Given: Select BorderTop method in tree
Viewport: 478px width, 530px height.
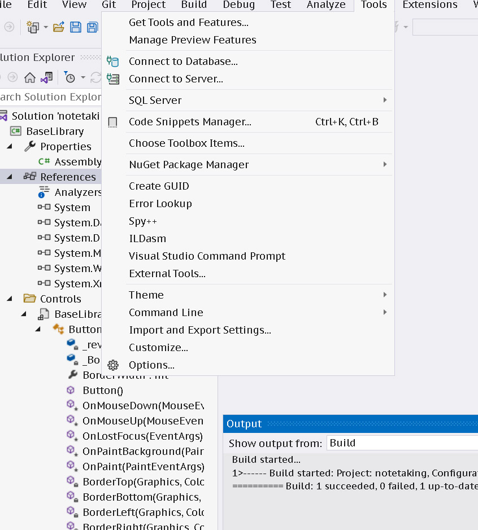Looking at the screenshot, I should tap(144, 481).
